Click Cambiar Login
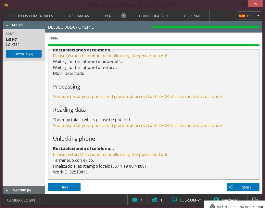The height and width of the screenshot is (208, 265). [x=21, y=200]
